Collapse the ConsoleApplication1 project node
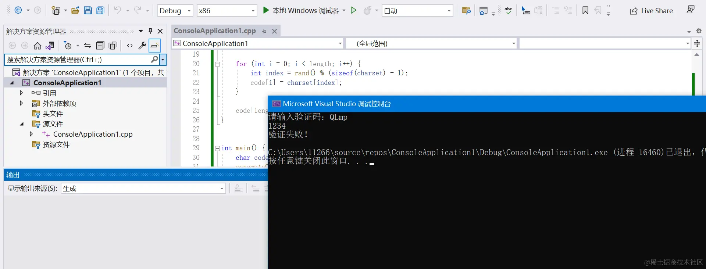 tap(12, 83)
